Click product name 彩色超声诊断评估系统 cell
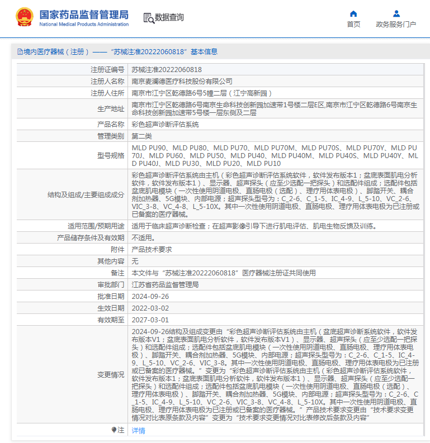Image resolution: width=430 pixels, height=443 pixels. 165,124
